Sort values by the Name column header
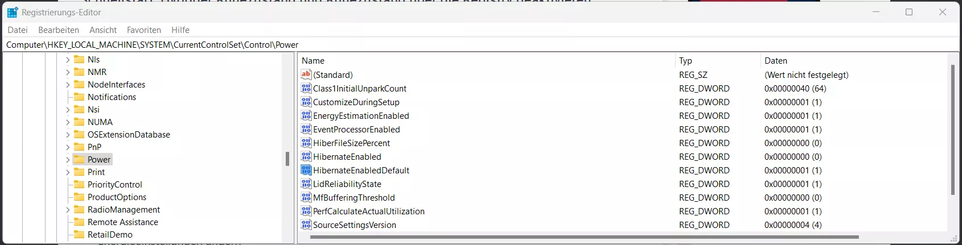The height and width of the screenshot is (245, 962). click(486, 60)
